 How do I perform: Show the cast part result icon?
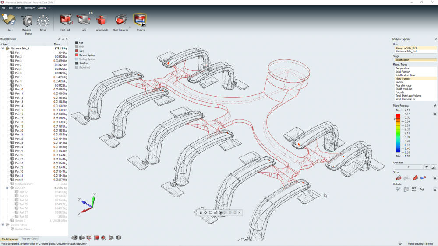[x=398, y=177]
